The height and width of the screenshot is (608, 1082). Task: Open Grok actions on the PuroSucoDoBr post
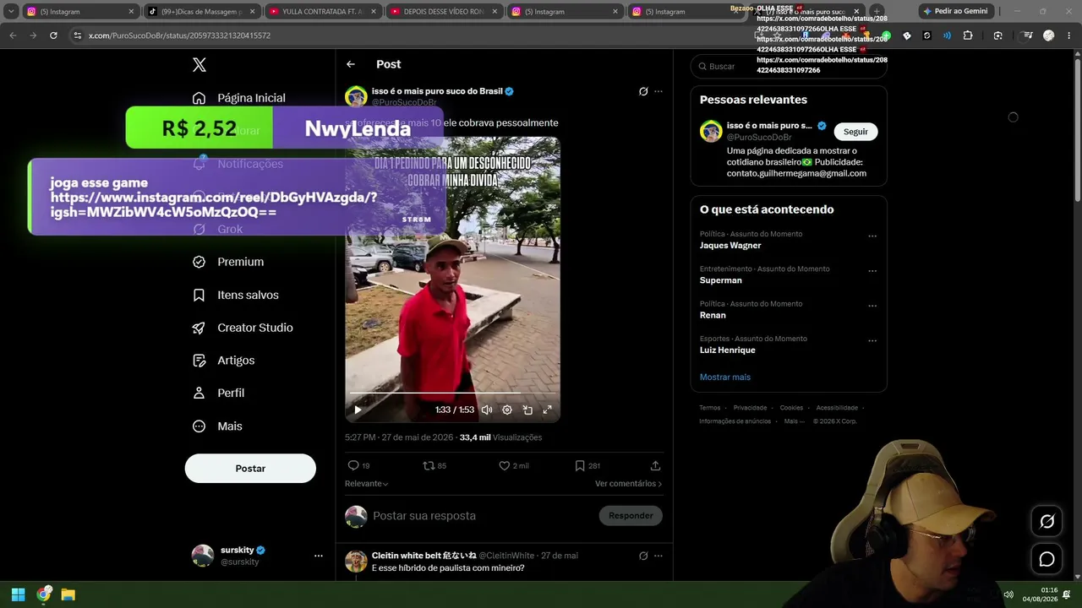point(643,91)
